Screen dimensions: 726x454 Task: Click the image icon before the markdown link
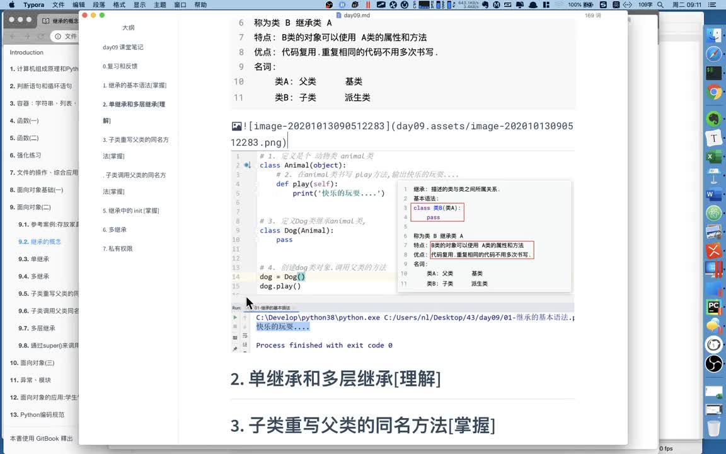[236, 126]
